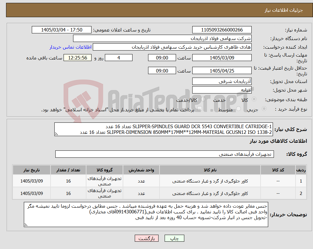Click the response deadline time 09:00 field
Viewport: 313px width, 249px height.
(162, 58)
